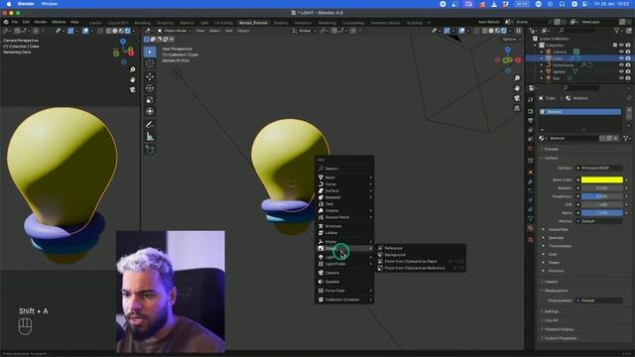Click Paste from Clipboard as Plane
This screenshot has width=635, height=357.
coord(421,262)
